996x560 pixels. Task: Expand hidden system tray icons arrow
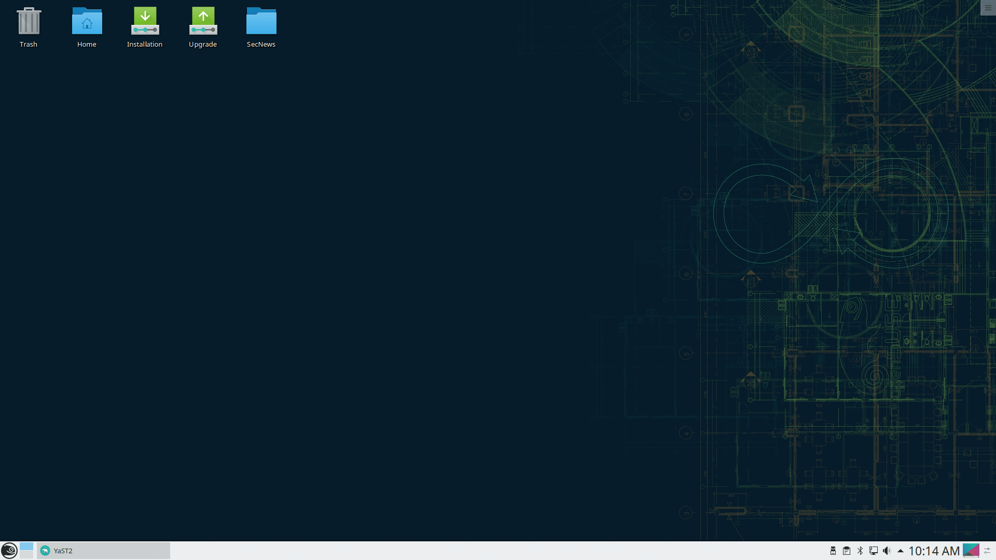pos(901,551)
